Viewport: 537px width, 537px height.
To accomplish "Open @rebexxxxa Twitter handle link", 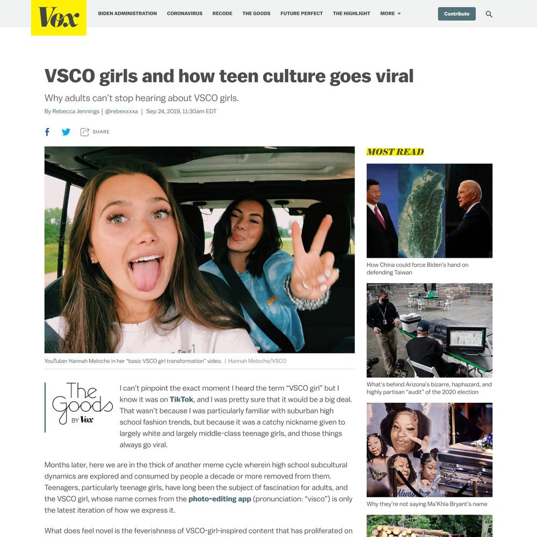I will click(121, 111).
